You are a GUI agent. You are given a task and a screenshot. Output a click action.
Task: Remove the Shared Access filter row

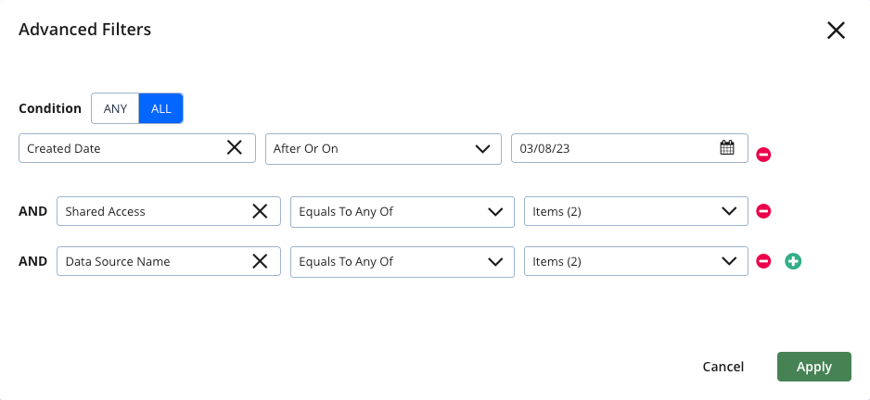click(x=763, y=211)
